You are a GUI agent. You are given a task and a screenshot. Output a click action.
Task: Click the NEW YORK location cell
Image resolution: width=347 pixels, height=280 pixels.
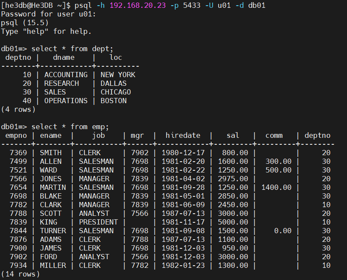coord(118,75)
